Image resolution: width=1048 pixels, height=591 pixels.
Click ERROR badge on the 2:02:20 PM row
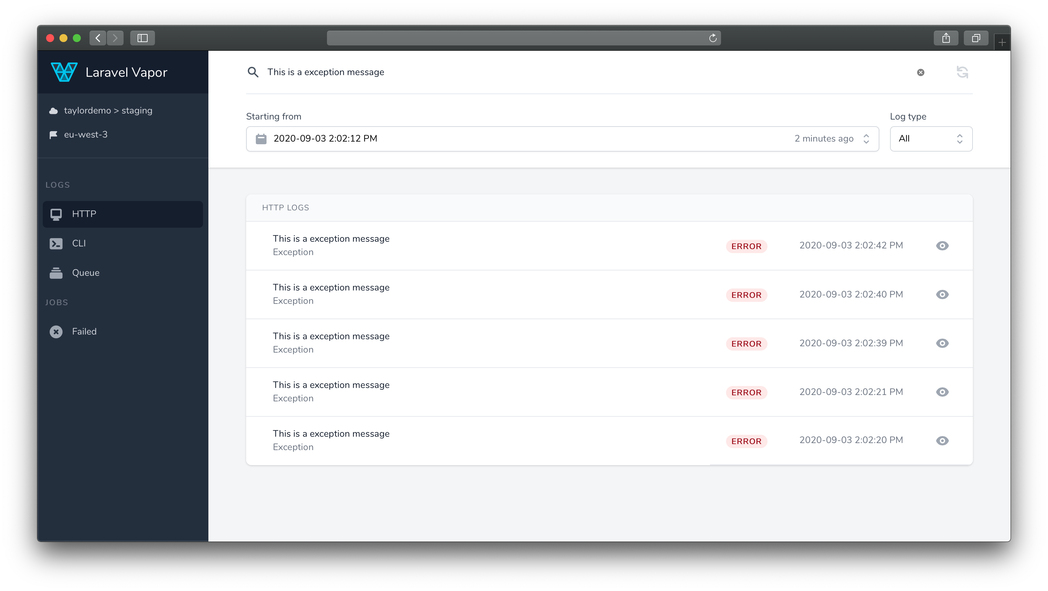tap(746, 441)
